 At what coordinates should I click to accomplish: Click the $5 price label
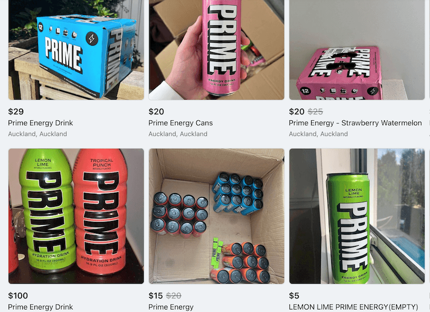coord(294,295)
